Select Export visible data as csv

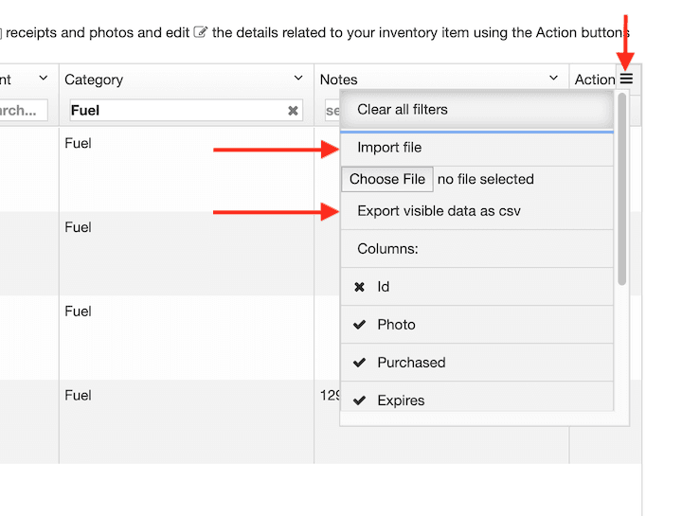(x=477, y=211)
